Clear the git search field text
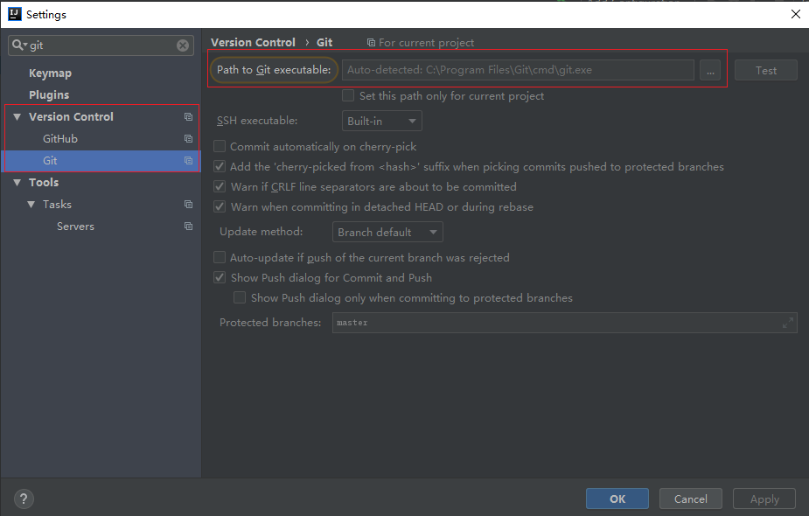 183,45
